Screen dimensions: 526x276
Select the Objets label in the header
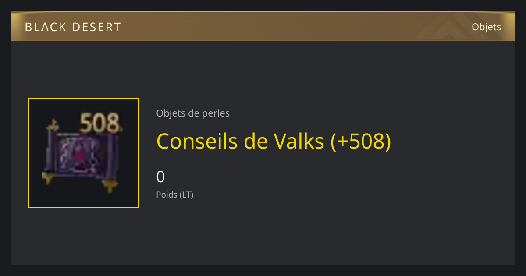[x=486, y=27]
